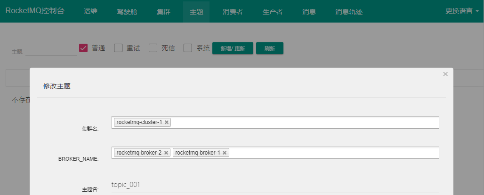Remove the rocketmq-cluster-1 tag
484x195 pixels.
[167, 122]
